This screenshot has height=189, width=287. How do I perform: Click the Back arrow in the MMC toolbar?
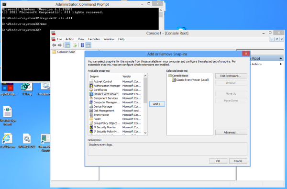[54, 45]
